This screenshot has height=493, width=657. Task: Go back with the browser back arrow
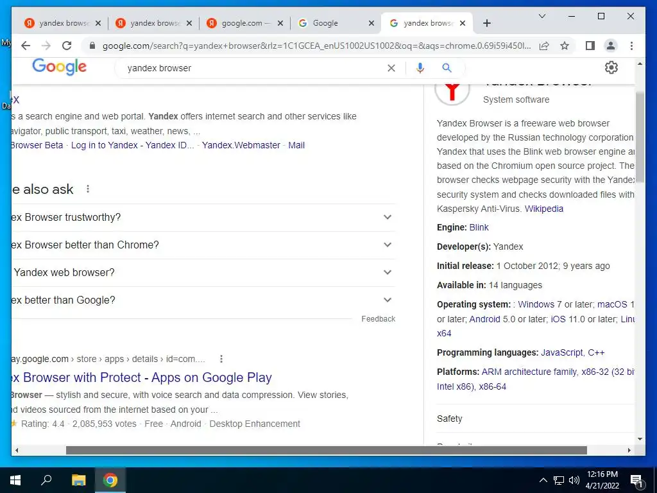tap(26, 46)
